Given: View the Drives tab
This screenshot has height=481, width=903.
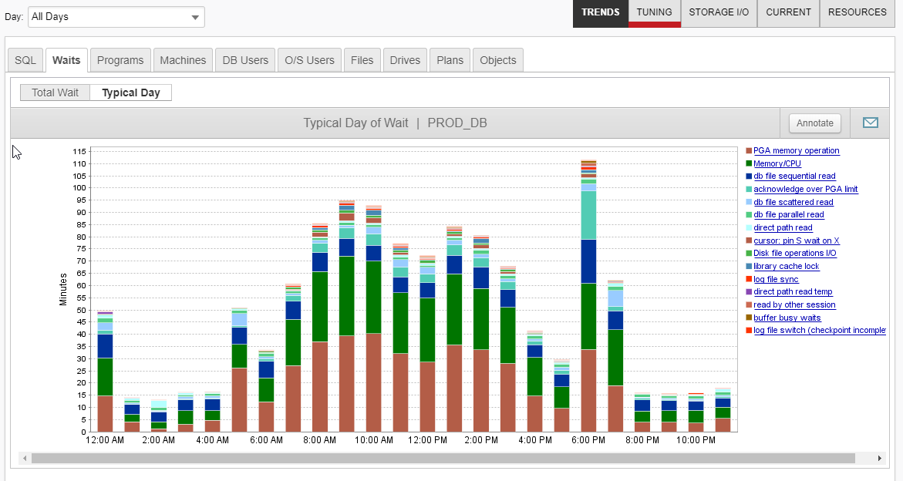Looking at the screenshot, I should tap(405, 60).
